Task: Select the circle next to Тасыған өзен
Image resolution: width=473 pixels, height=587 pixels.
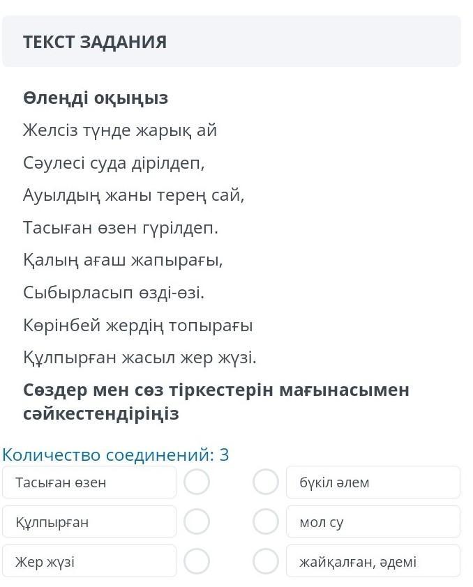Action: [x=197, y=482]
